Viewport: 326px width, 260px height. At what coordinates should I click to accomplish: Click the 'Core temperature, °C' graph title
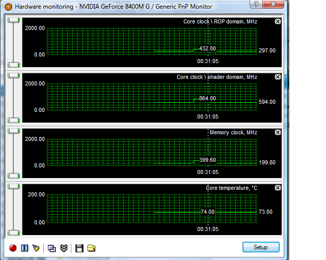coord(231,188)
